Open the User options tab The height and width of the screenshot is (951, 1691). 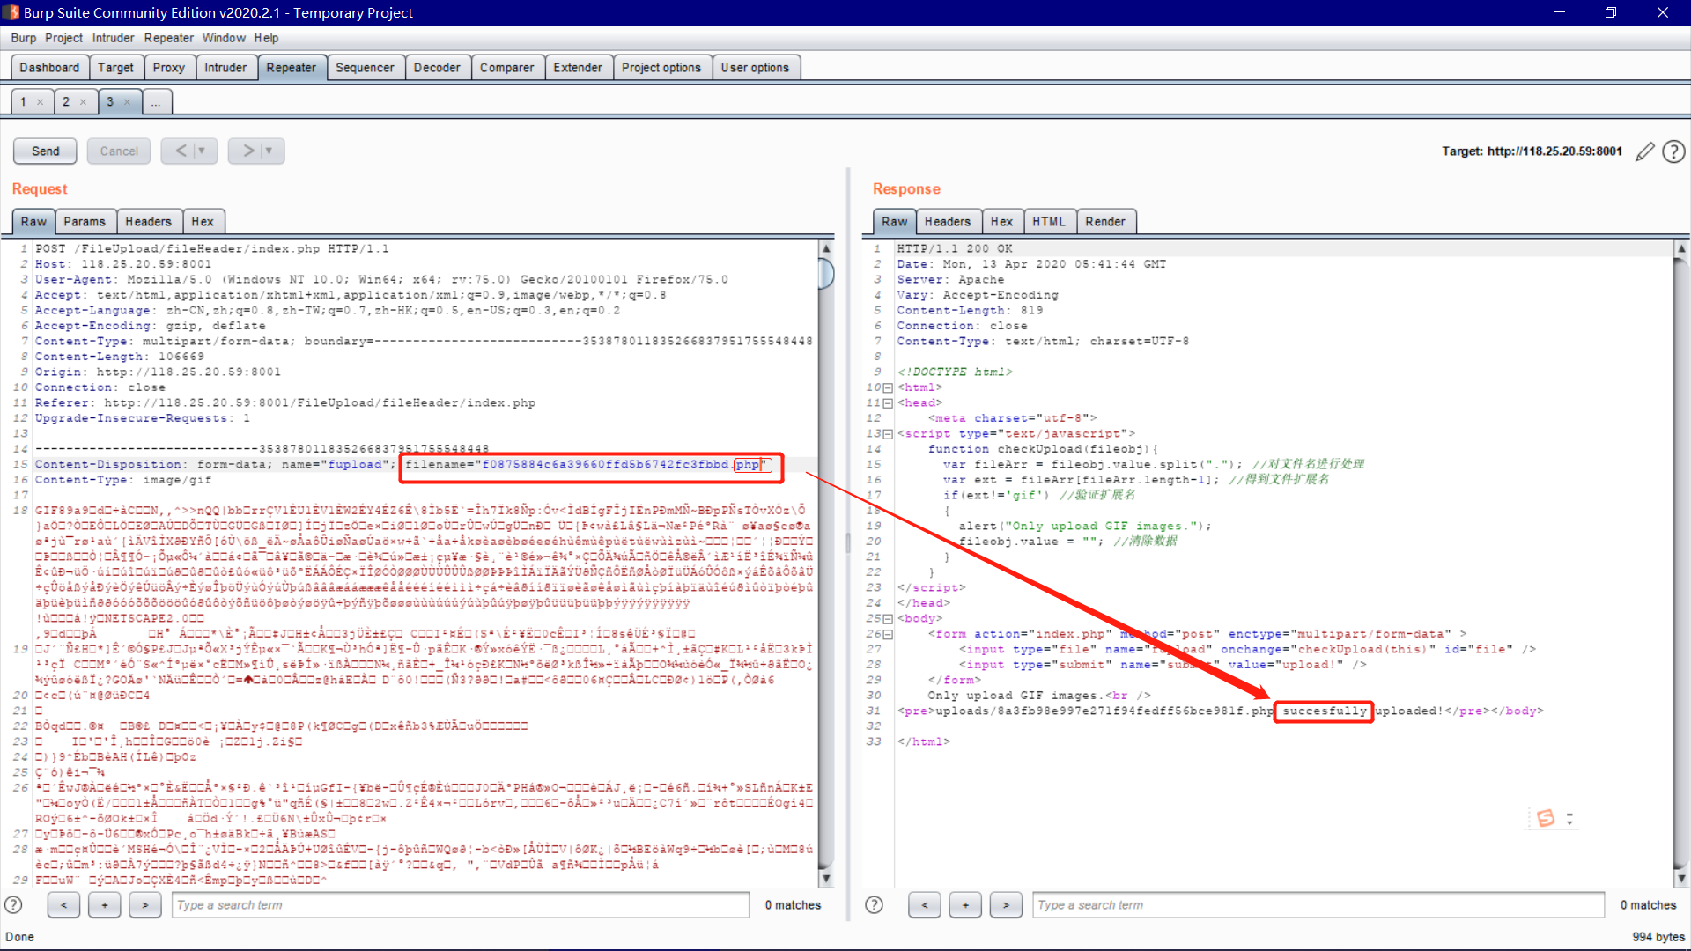tap(755, 68)
